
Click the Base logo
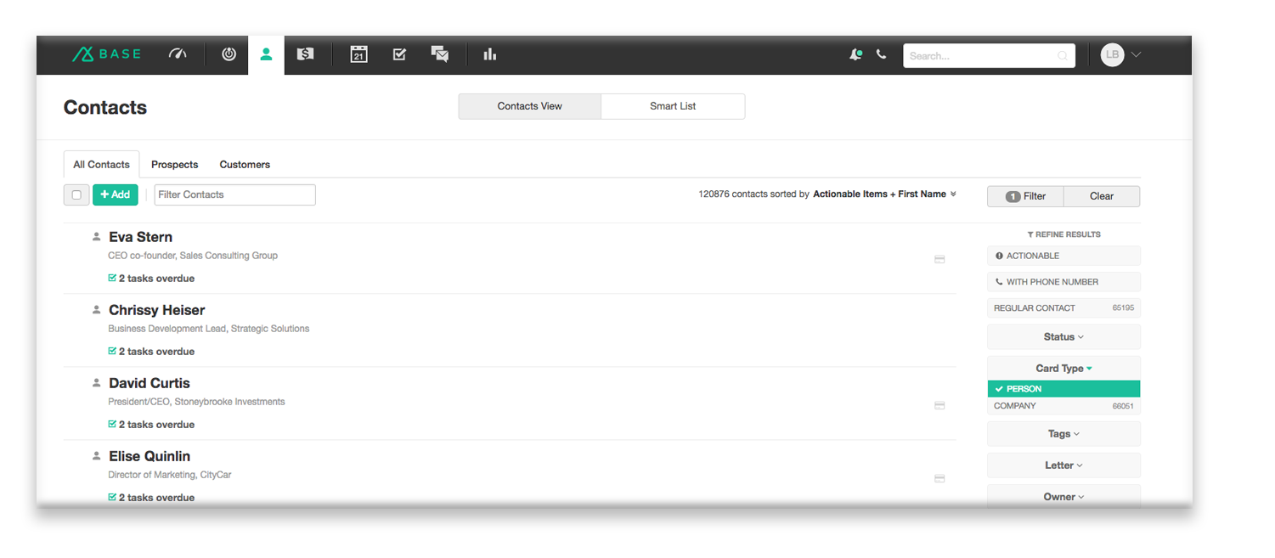coord(106,54)
